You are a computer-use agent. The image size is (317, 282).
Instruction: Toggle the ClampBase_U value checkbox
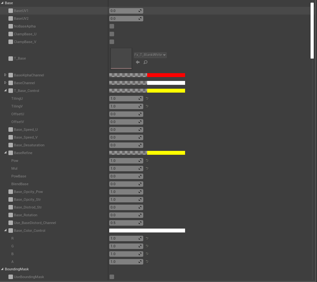(112, 34)
